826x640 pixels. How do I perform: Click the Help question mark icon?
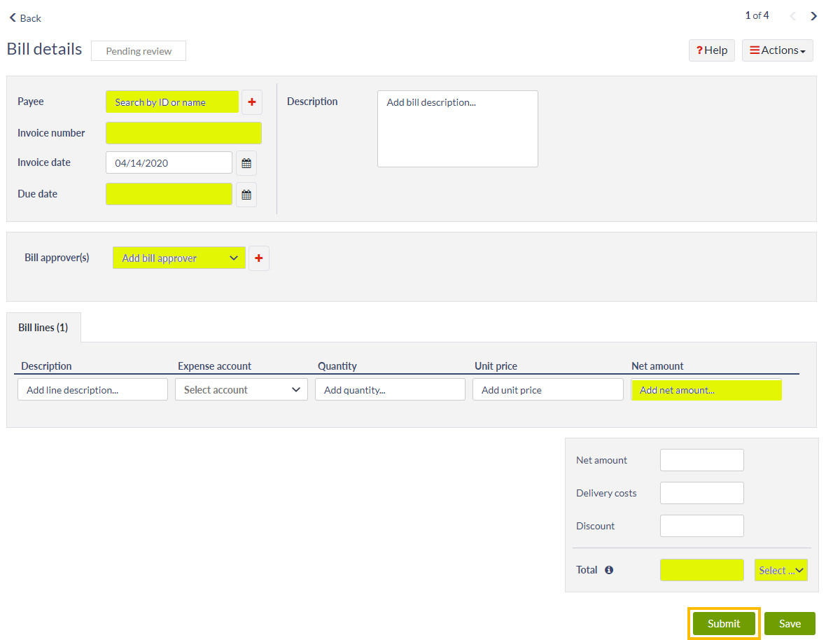700,50
